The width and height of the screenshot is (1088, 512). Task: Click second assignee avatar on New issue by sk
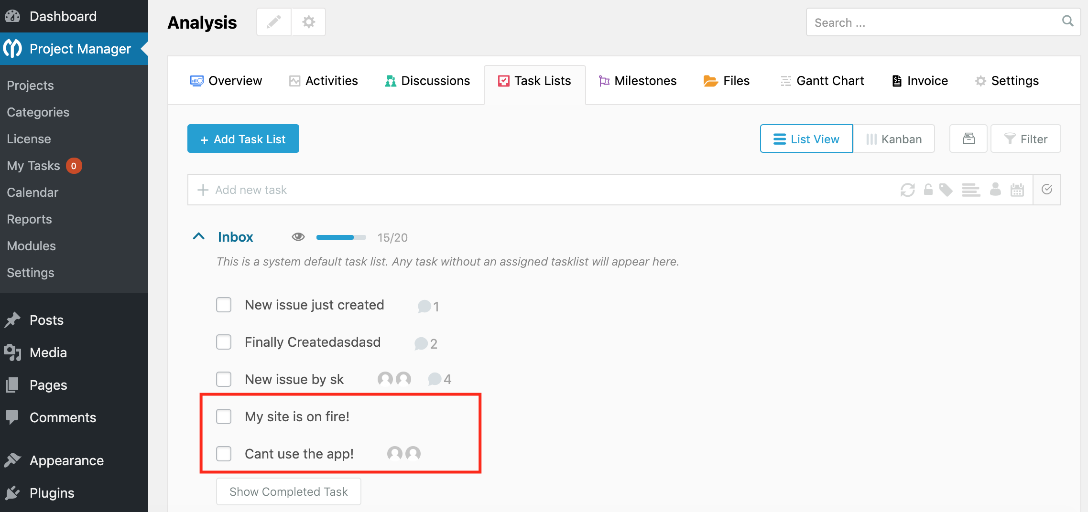[x=403, y=379]
